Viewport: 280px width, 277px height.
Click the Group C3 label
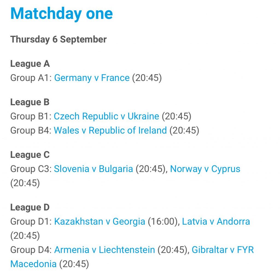(x=31, y=169)
